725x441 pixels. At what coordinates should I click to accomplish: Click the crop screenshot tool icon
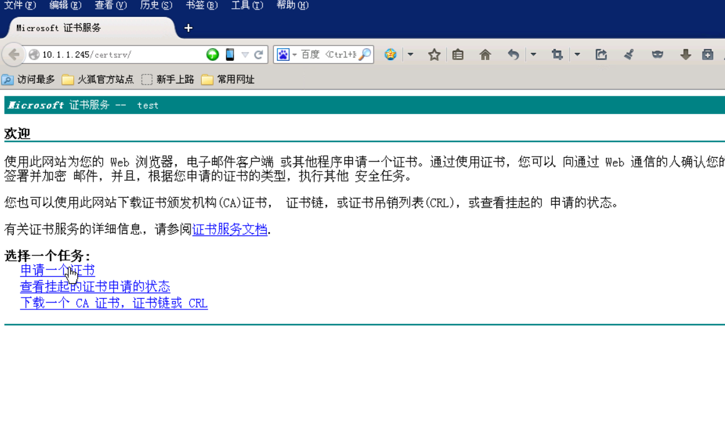[x=557, y=54]
